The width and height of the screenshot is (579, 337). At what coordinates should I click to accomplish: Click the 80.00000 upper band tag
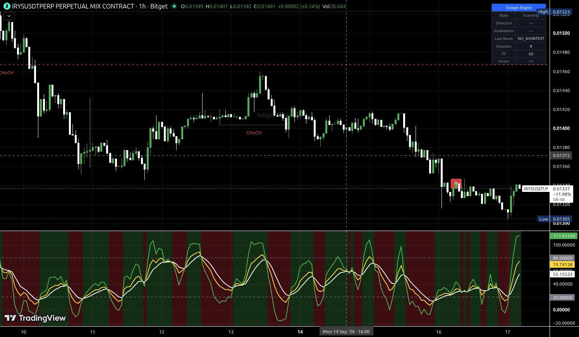coord(562,258)
